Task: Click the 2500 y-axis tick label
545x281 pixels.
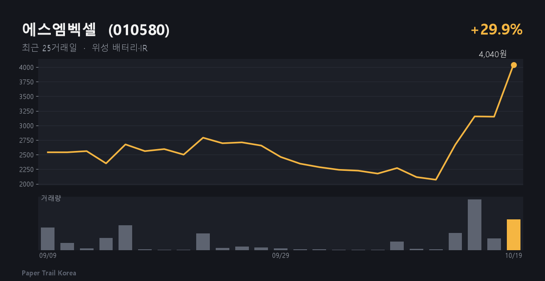Action: pyautogui.click(x=27, y=155)
